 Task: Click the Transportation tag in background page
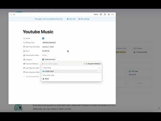(x=141, y=52)
